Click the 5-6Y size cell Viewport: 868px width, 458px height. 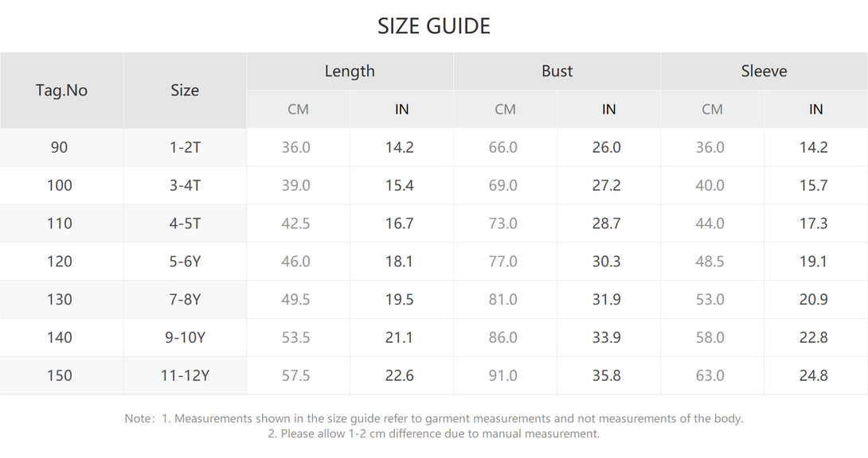point(184,262)
